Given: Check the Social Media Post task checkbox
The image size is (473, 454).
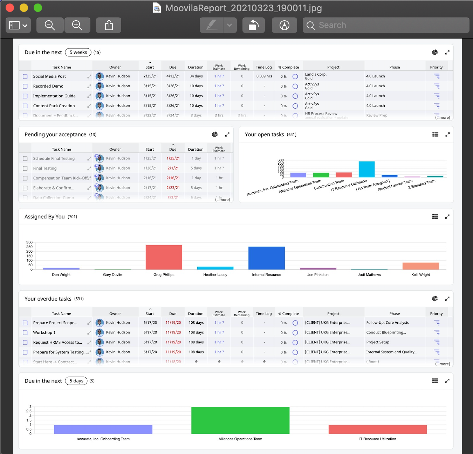Looking at the screenshot, I should point(25,76).
